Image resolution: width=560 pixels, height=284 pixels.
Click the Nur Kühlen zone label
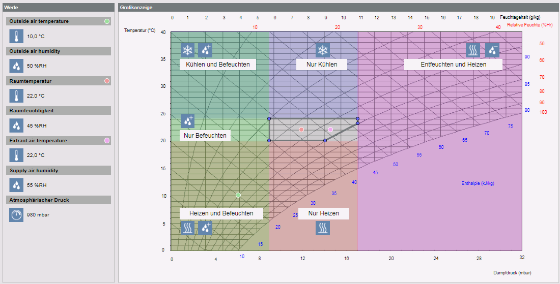click(322, 65)
